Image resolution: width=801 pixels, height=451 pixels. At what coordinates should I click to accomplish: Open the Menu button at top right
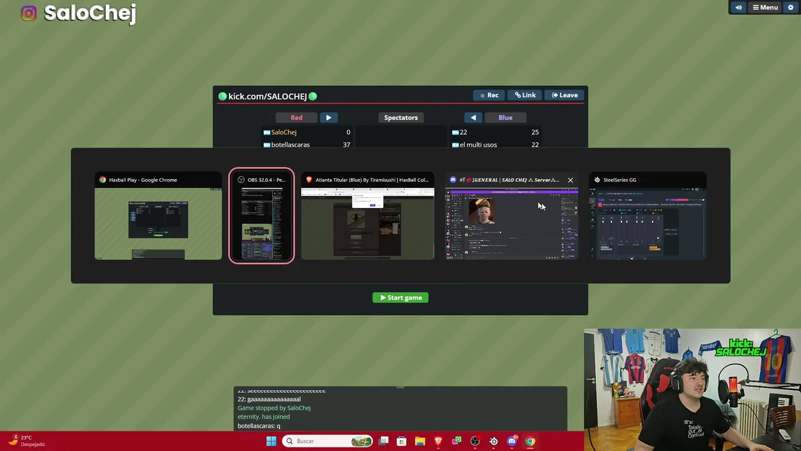[x=765, y=8]
